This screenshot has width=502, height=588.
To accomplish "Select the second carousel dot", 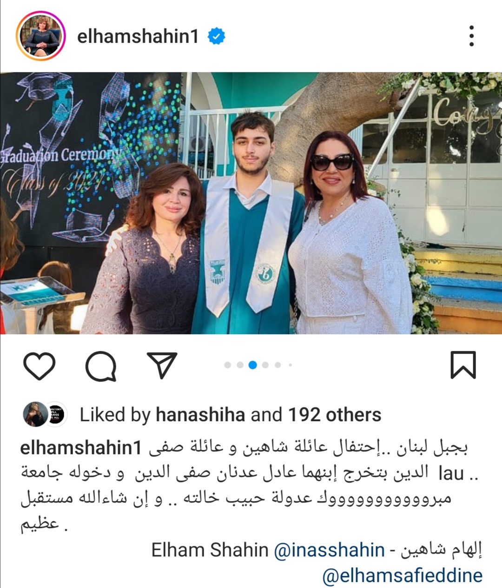I will [240, 365].
